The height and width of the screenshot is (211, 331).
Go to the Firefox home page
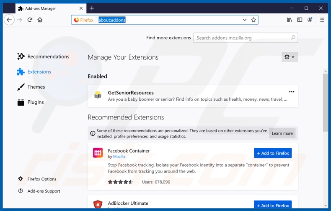[x=40, y=20]
